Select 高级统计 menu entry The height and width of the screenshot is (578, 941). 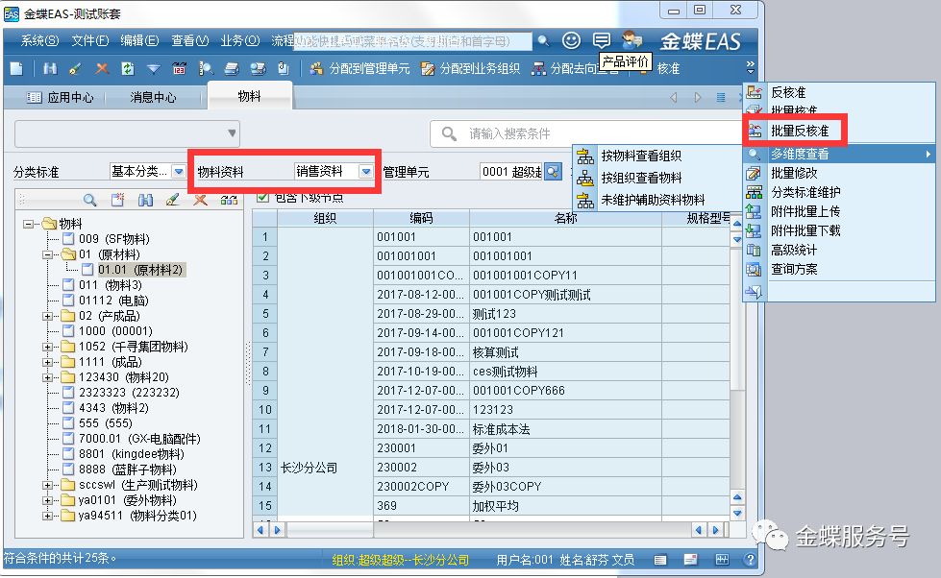[x=793, y=250]
